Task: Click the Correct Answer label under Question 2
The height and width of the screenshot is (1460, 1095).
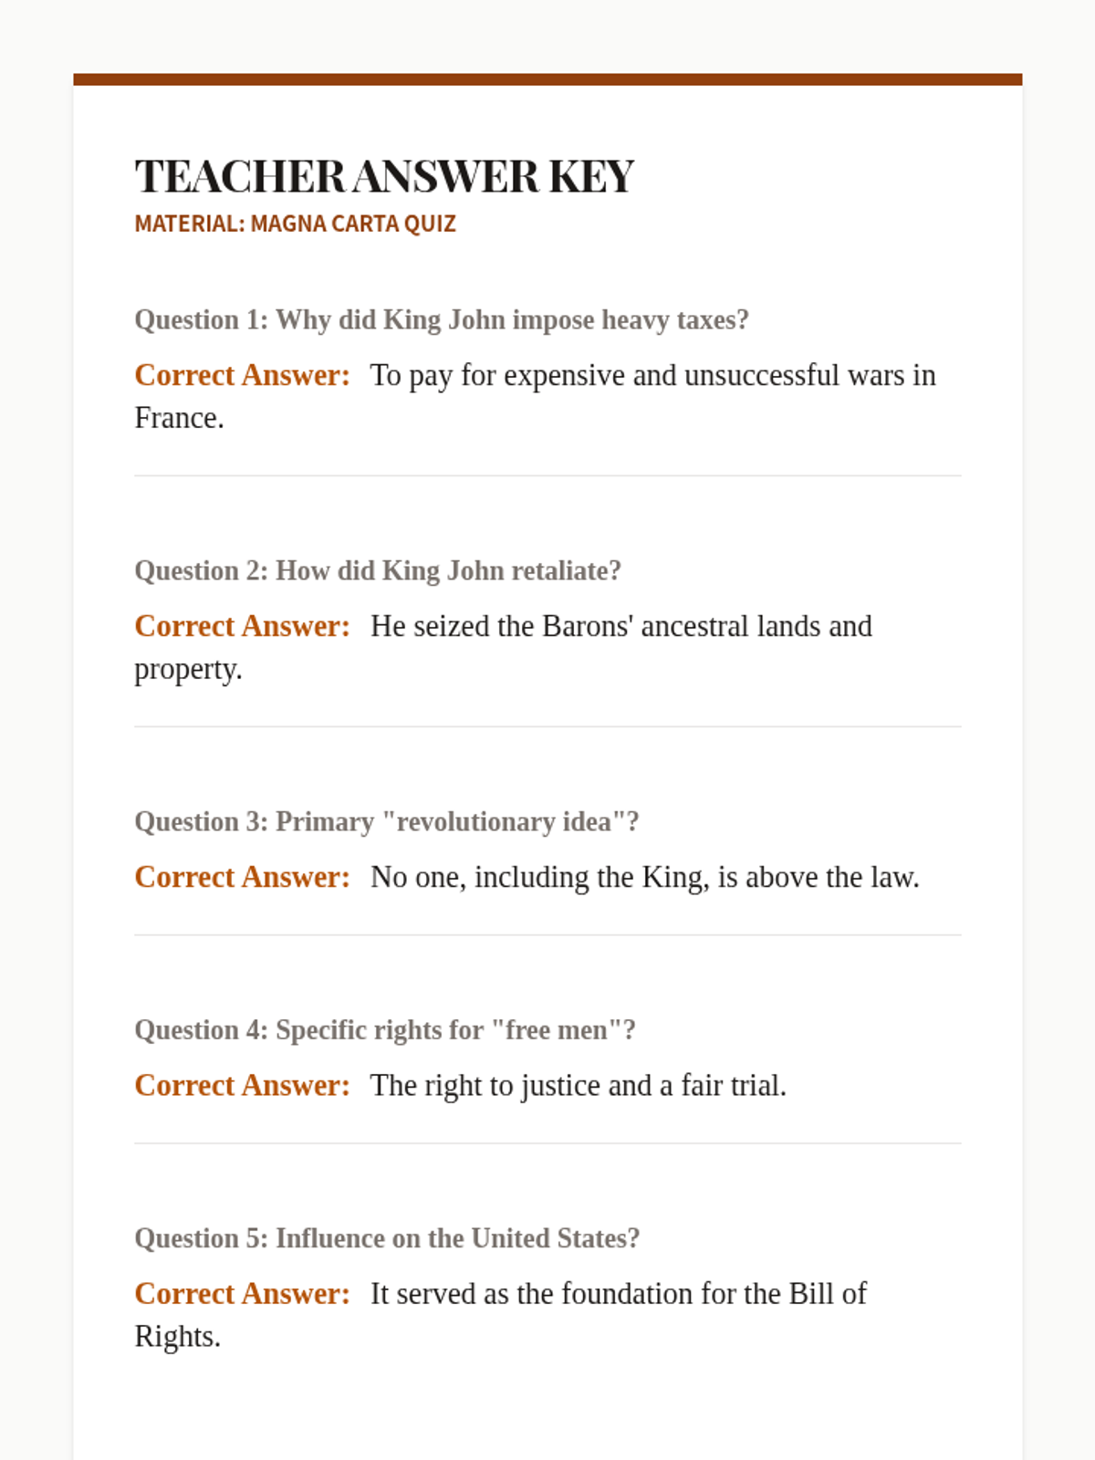Action: [242, 626]
